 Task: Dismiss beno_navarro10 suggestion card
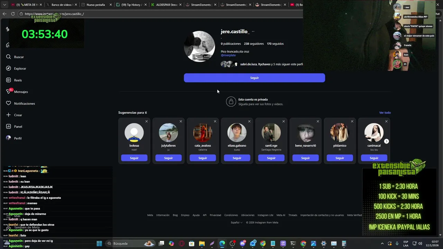pos(318,121)
